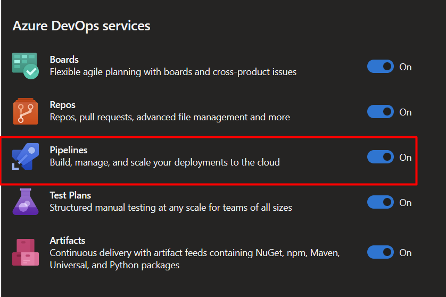Select the Repos title text
446x297 pixels.
click(63, 105)
